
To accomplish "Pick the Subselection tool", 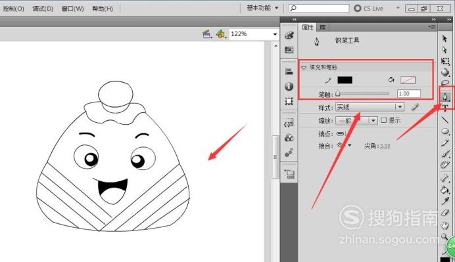I will click(x=444, y=50).
